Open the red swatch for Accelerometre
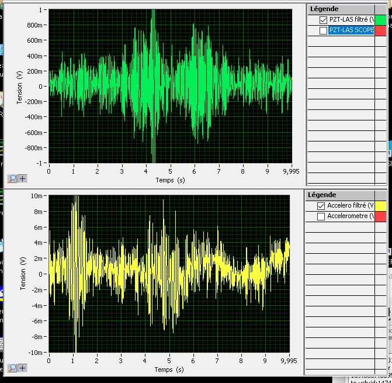This screenshot has height=383, width=392. tap(381, 216)
